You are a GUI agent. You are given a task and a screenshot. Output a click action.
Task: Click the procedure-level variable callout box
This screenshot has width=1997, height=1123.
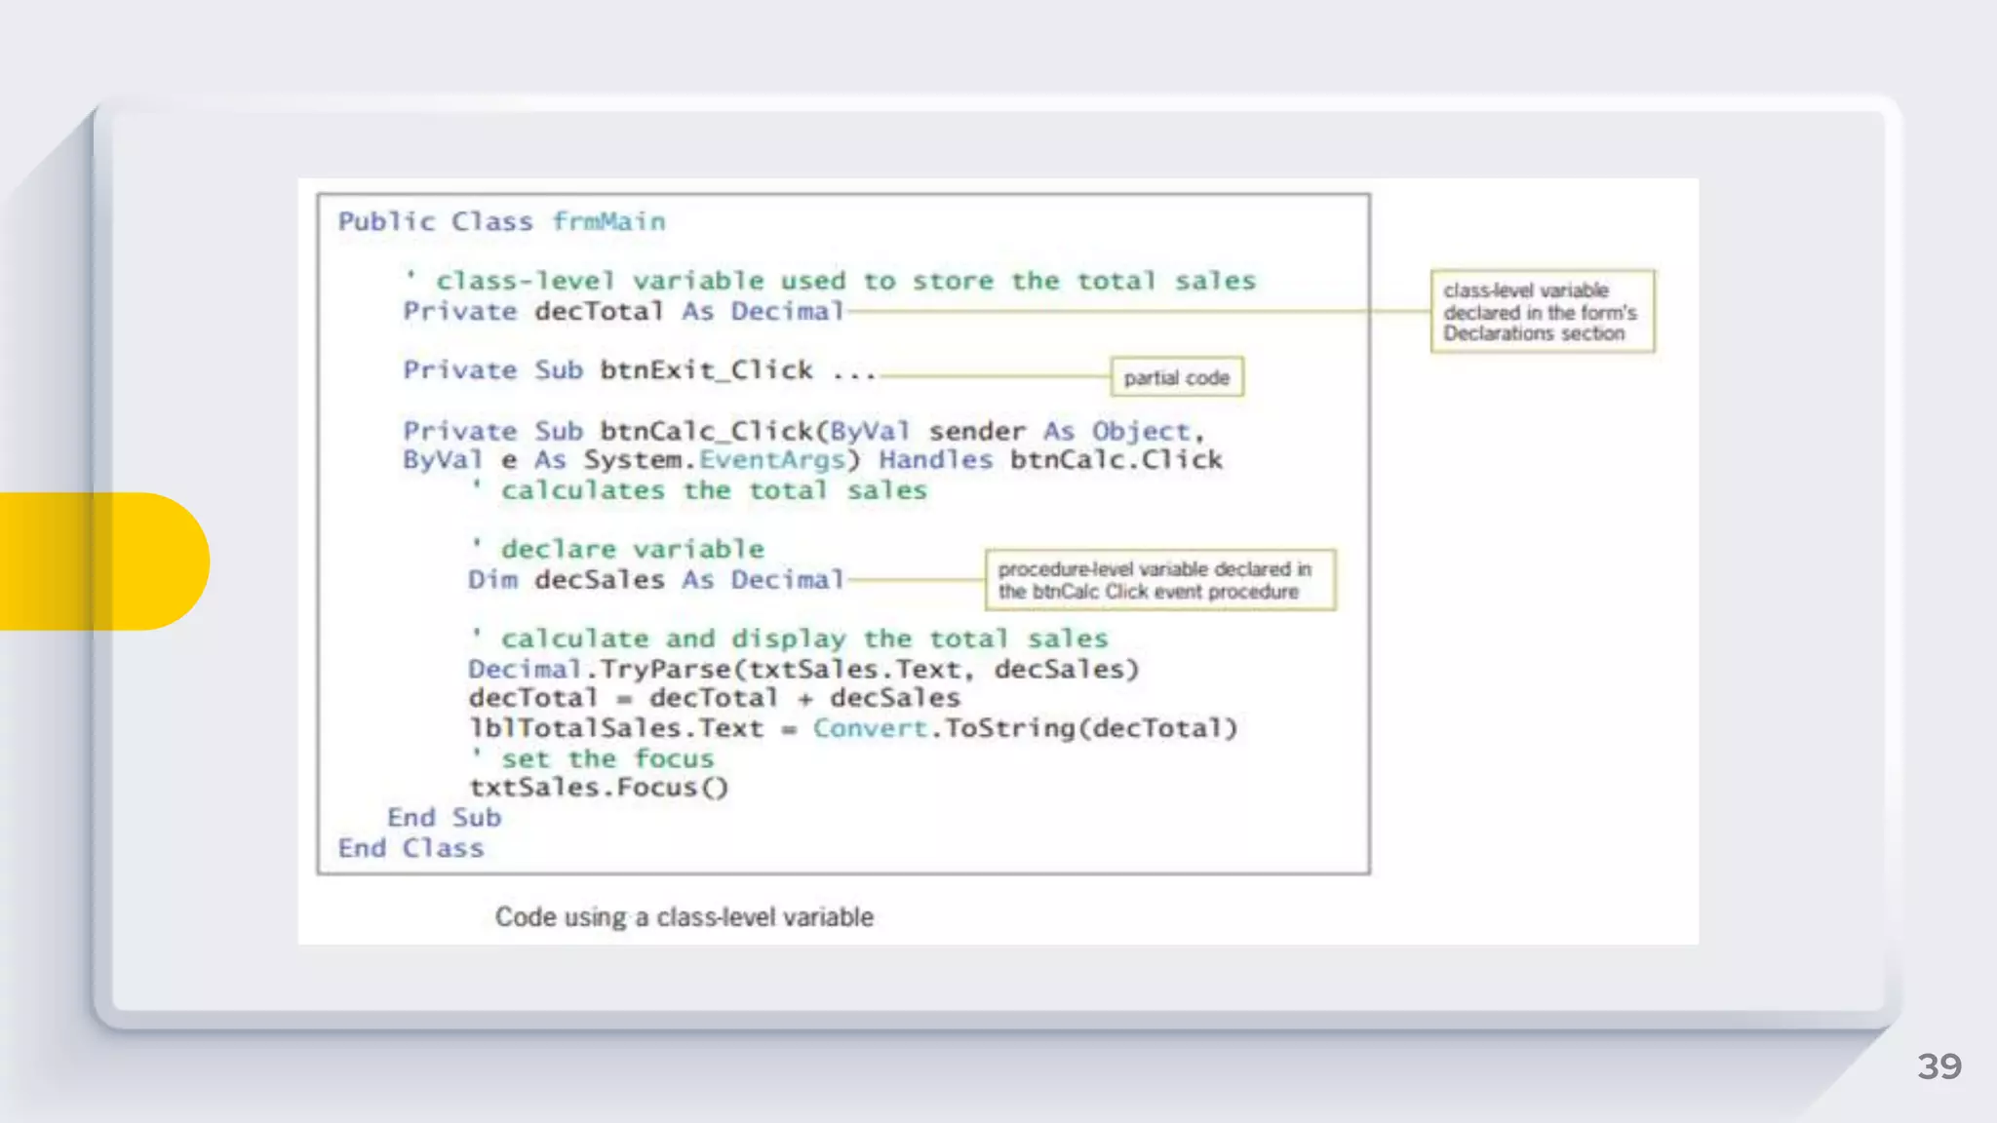coord(1159,580)
